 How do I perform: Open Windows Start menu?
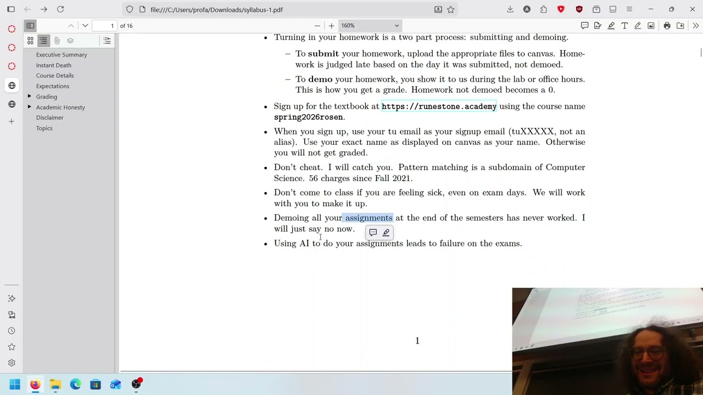[x=15, y=385]
